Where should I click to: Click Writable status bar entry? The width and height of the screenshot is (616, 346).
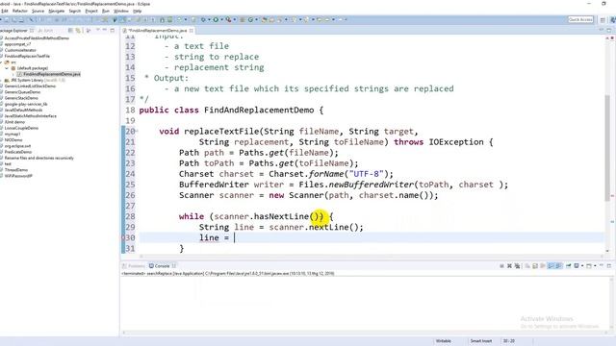click(443, 341)
